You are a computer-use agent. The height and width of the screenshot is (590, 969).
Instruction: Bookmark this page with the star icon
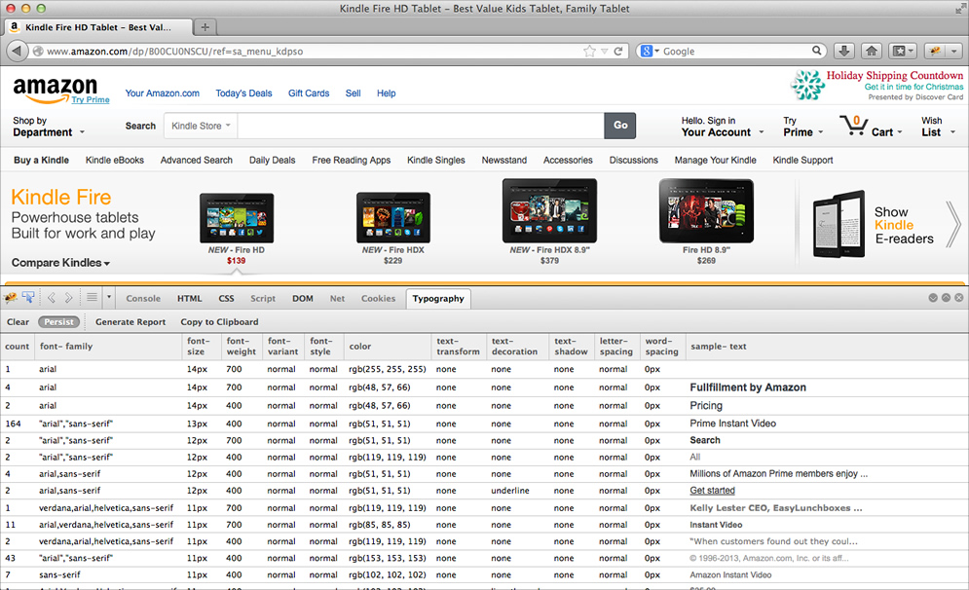(x=589, y=52)
